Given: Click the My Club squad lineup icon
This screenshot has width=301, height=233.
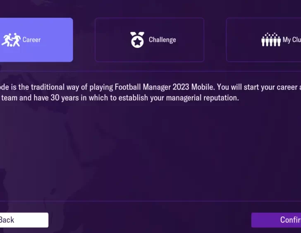Looking at the screenshot, I should point(271,40).
